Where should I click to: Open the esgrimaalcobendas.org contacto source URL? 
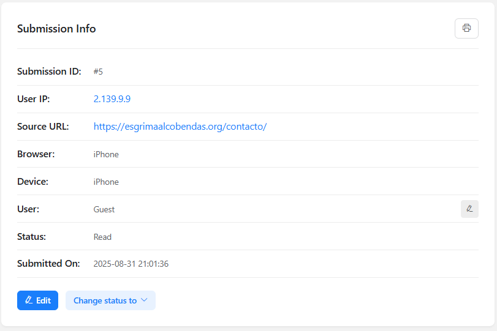(180, 127)
